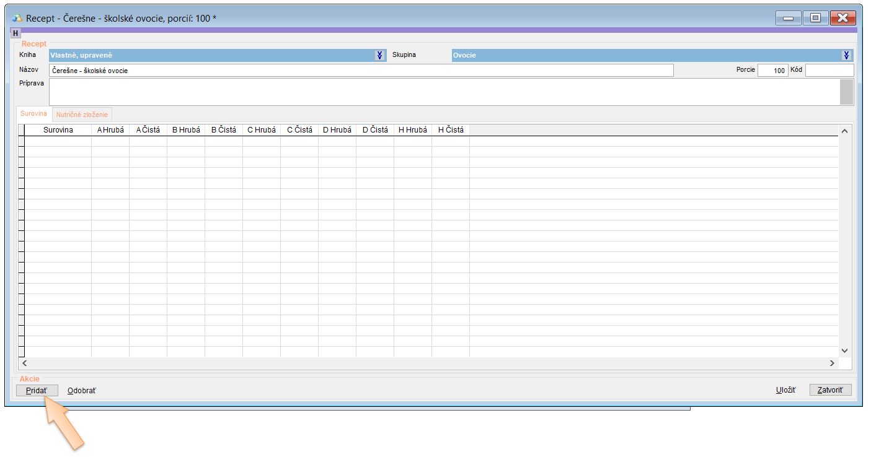This screenshot has height=457, width=871.
Task: Click the Príprava text area scrollbar
Action: point(846,92)
